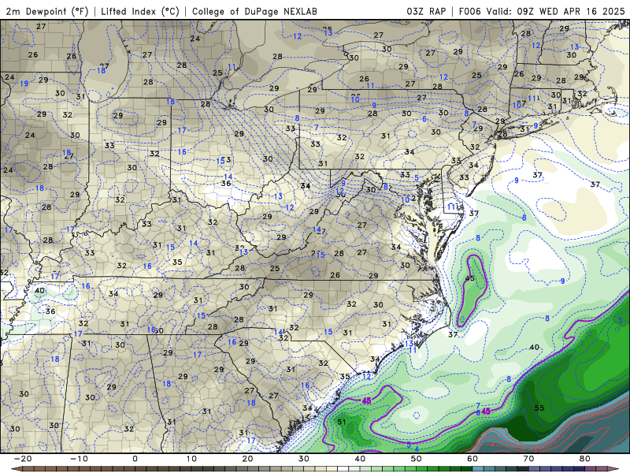This screenshot has height=473, width=630.
Task: Click the 20 label below the color bar
Action: coord(247,459)
